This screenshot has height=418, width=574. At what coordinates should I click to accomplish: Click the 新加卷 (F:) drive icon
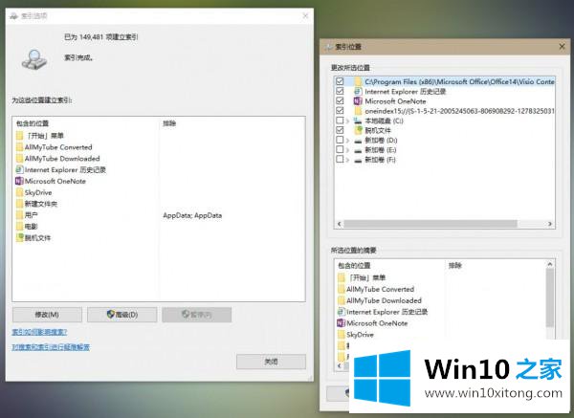[358, 160]
